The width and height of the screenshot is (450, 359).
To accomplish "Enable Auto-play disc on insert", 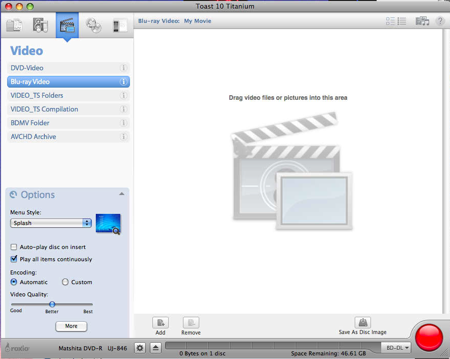I will [13, 247].
